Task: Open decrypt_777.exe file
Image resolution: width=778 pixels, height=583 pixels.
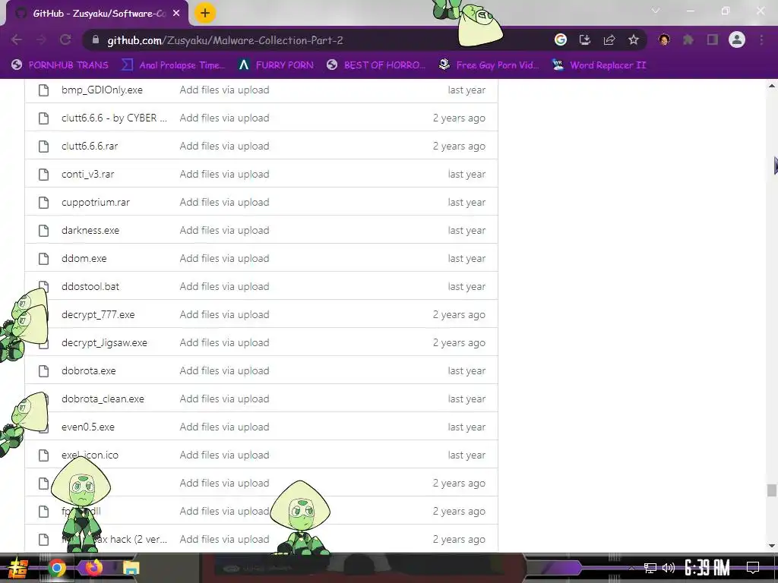Action: pos(98,315)
